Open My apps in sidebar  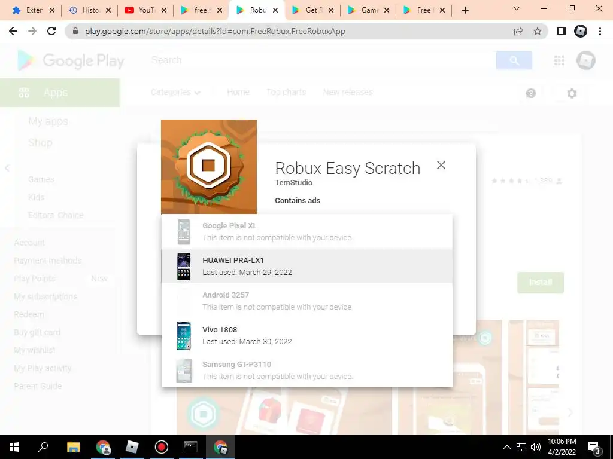[x=48, y=121]
